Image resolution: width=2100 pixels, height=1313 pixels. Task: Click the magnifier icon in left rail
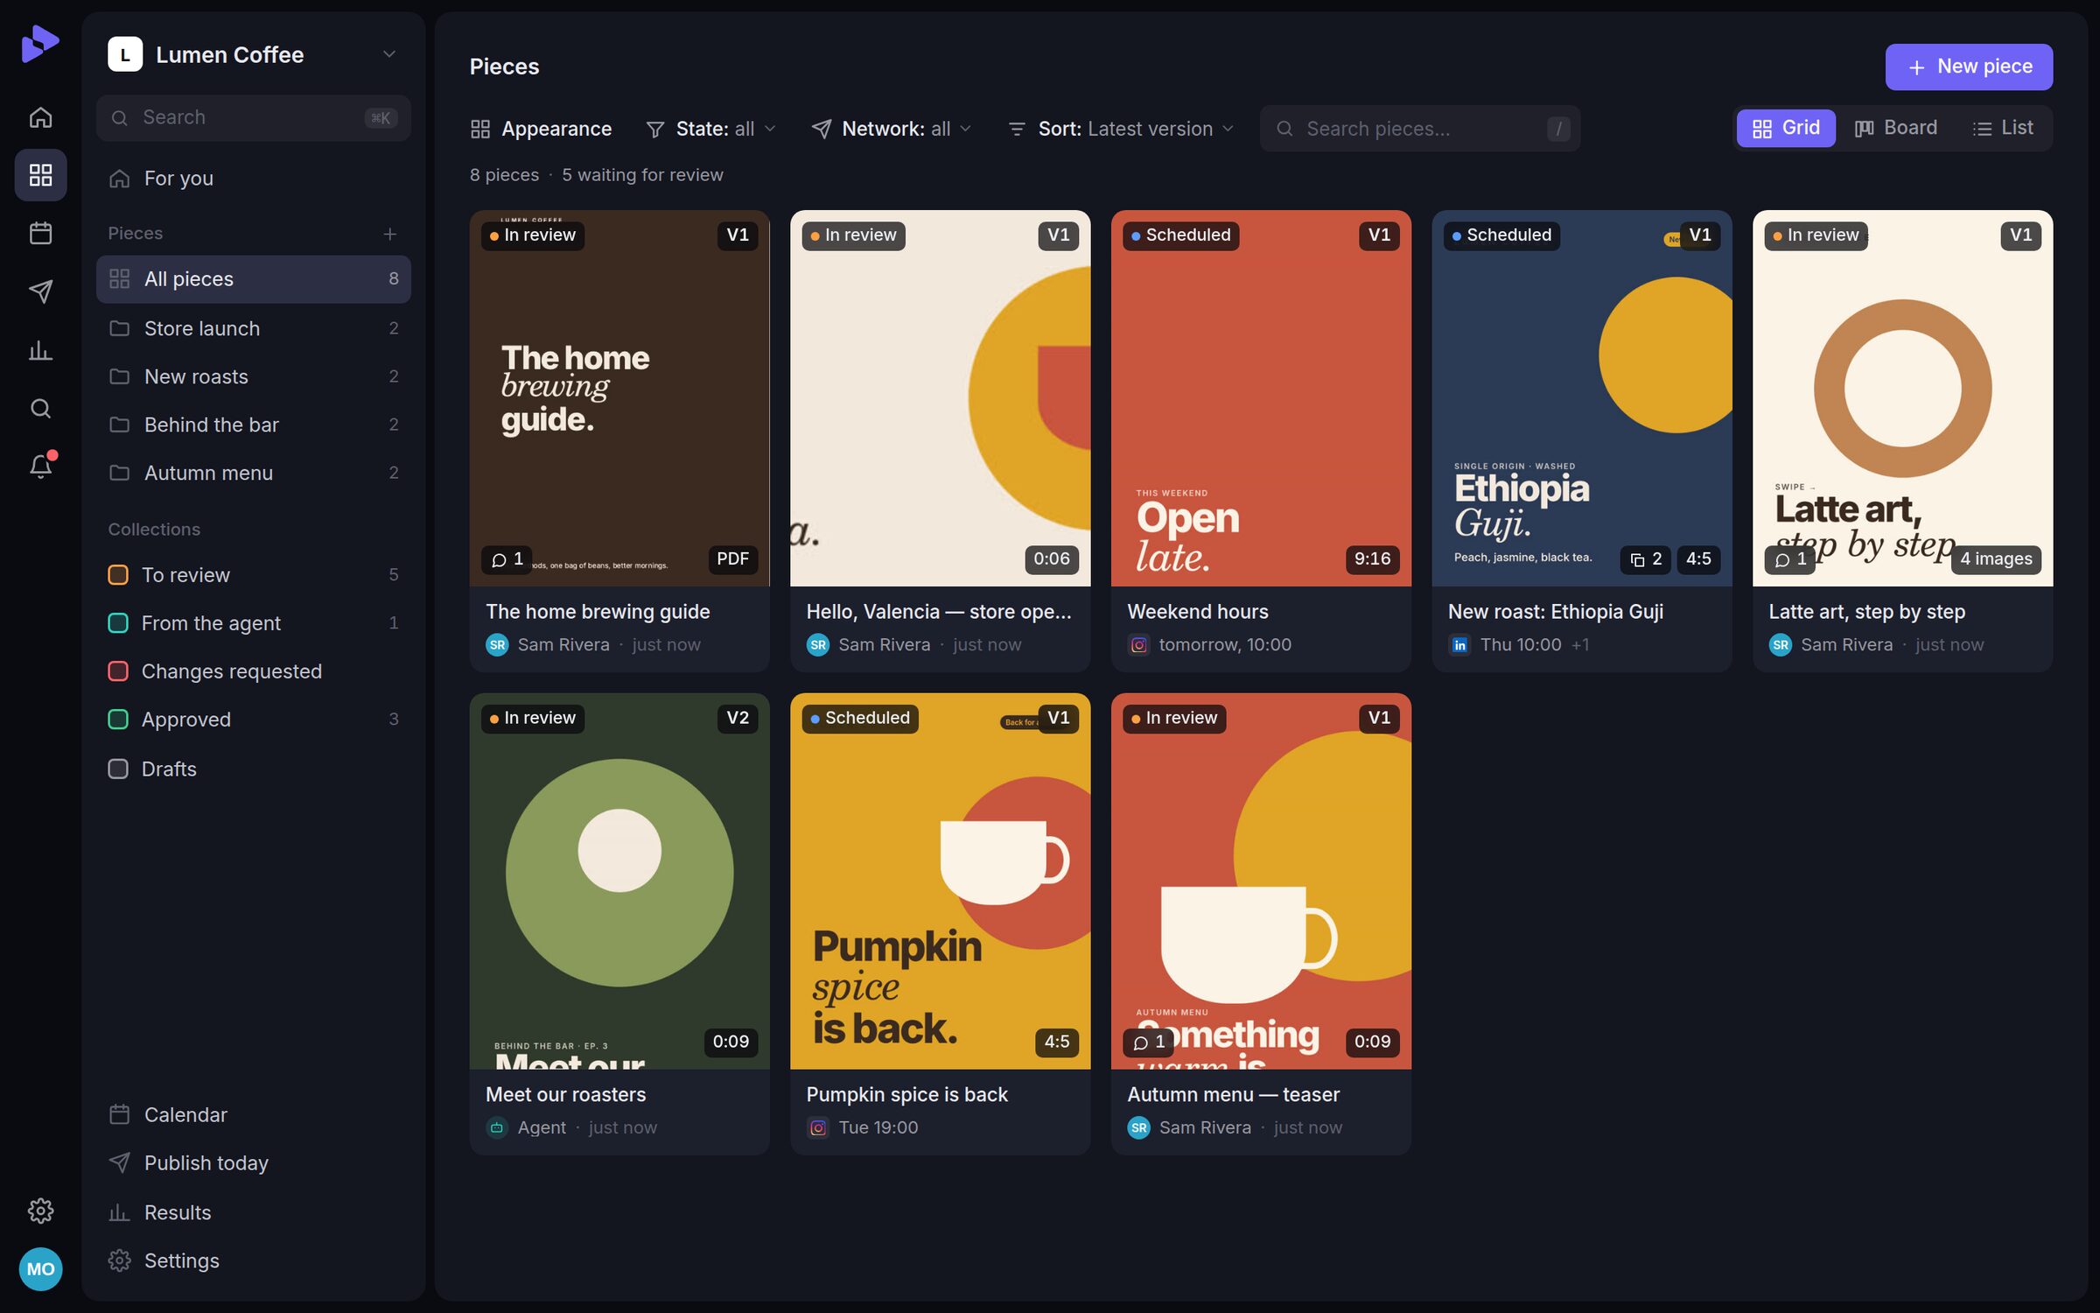point(40,409)
